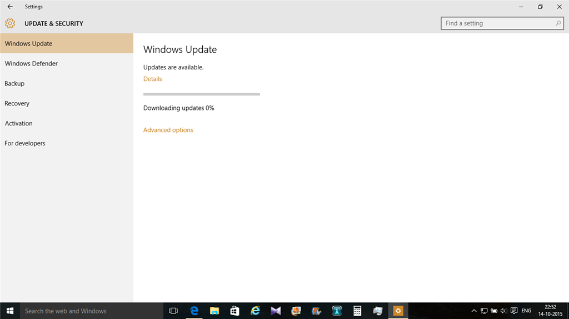Select Windows Update in the sidebar
569x319 pixels.
tap(67, 43)
